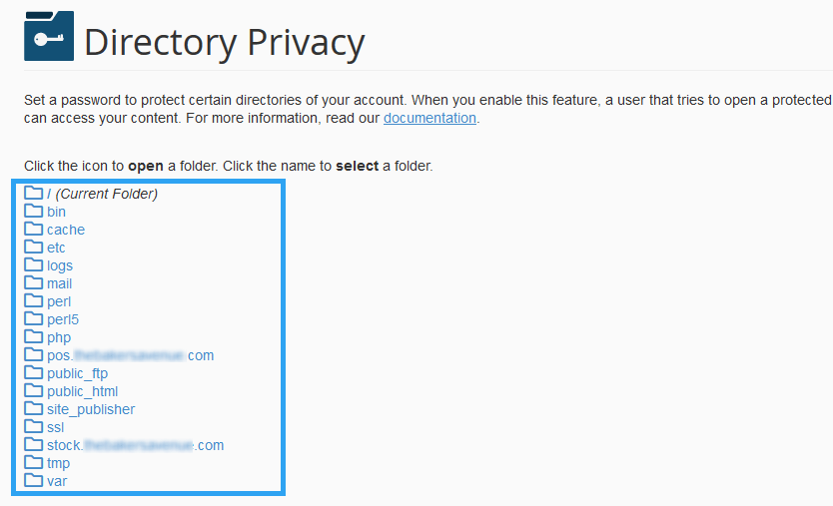
Task: Open the cache folder via its icon
Action: pyautogui.click(x=34, y=229)
